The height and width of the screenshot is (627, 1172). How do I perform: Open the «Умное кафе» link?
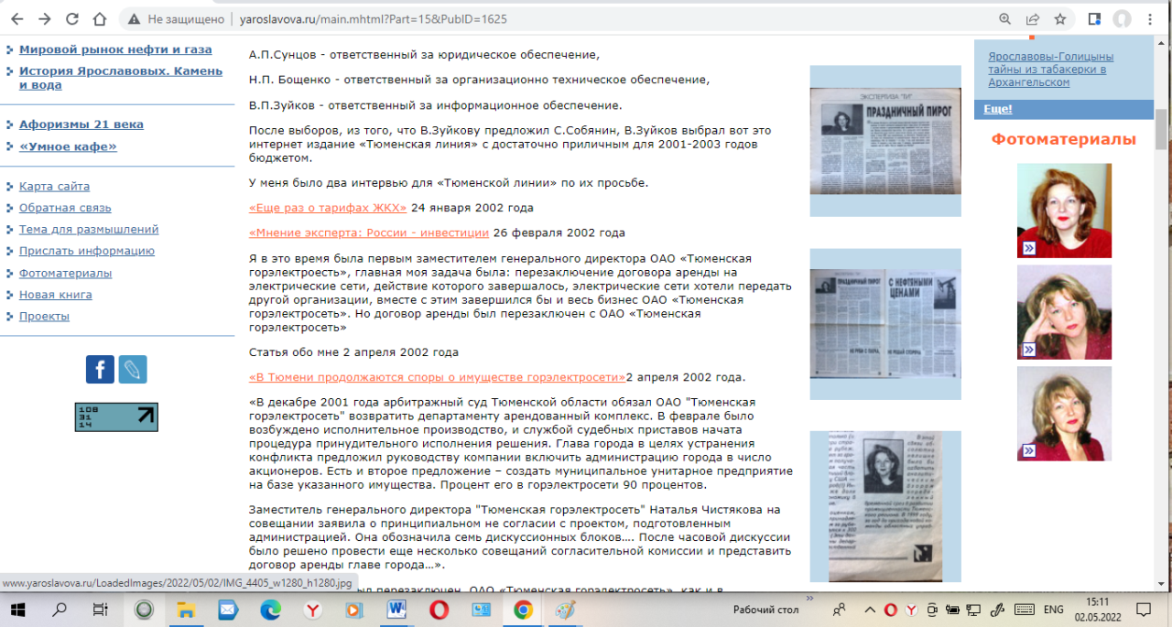(68, 146)
